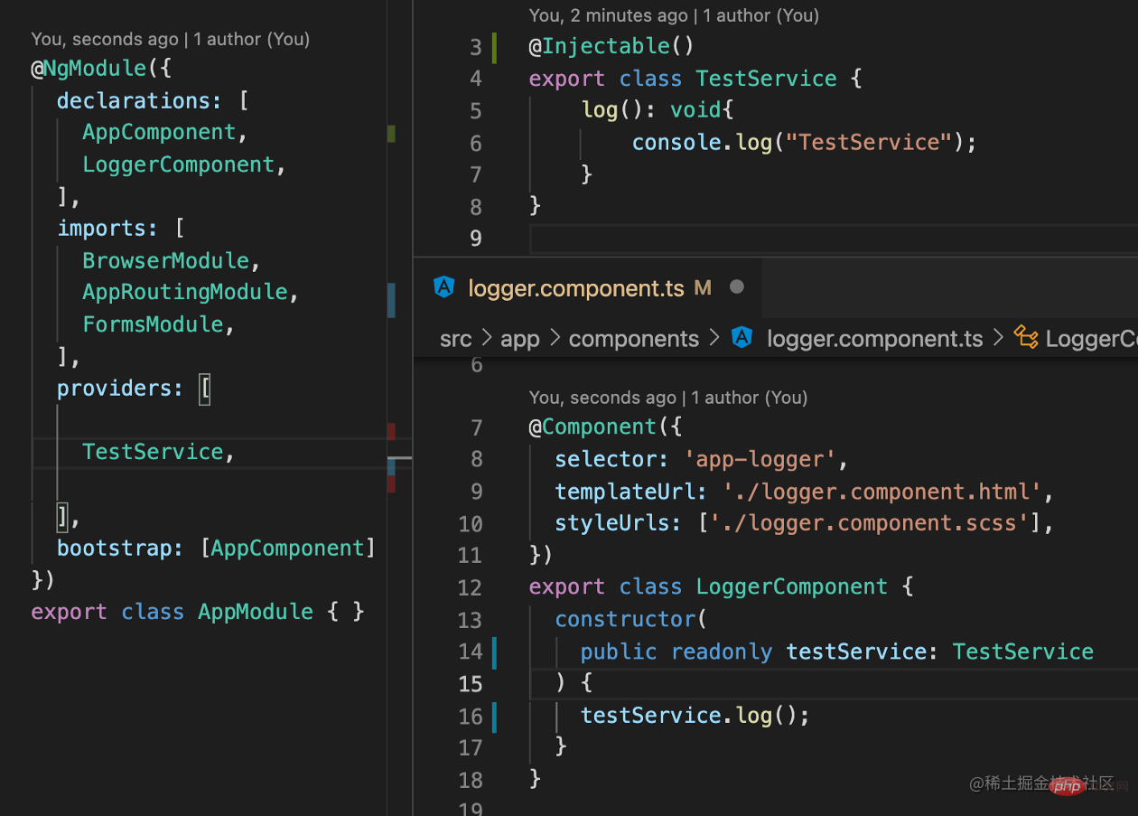The width and height of the screenshot is (1138, 816).
Task: Click BrowserModule in imports list
Action: click(x=165, y=260)
